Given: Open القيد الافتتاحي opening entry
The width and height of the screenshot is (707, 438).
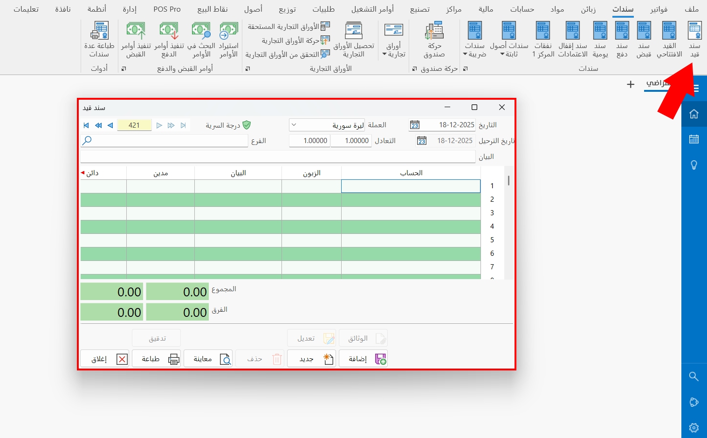Looking at the screenshot, I should pos(669,37).
